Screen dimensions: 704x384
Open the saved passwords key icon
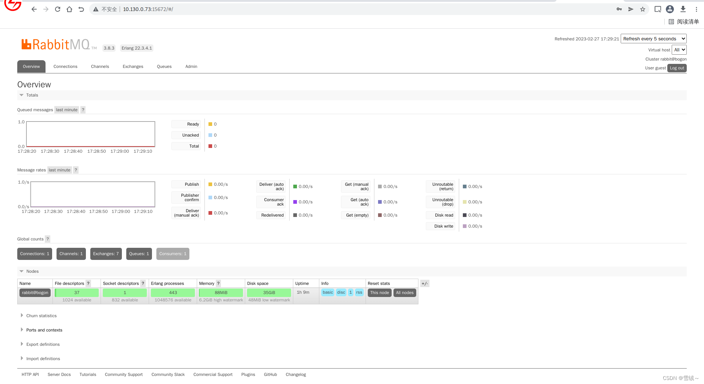(619, 9)
